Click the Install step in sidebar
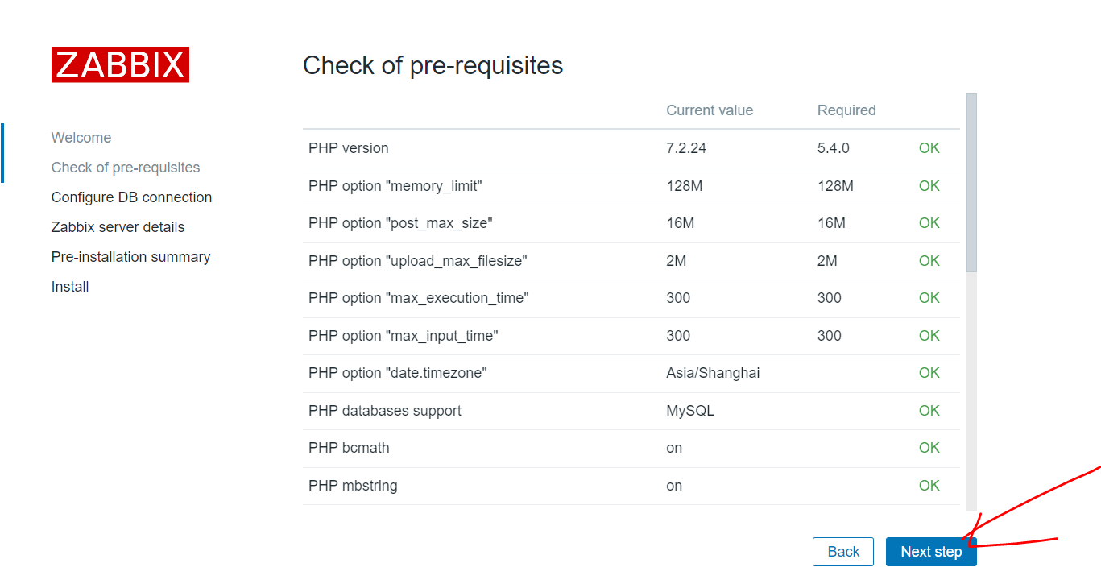This screenshot has height=588, width=1101. 70,287
